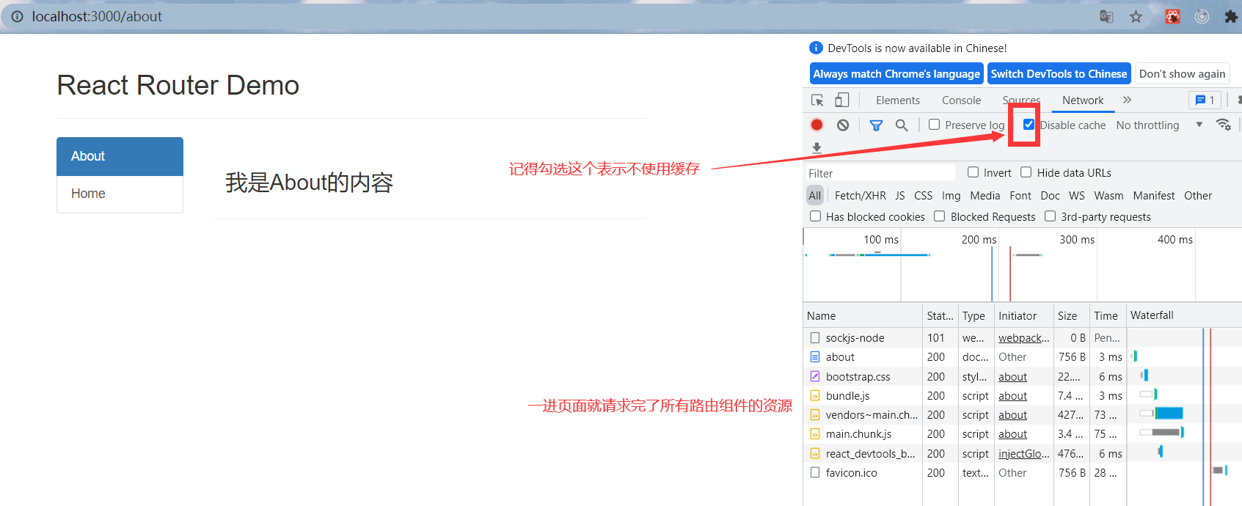
Task: Check the Blocked Requests checkbox
Action: (x=940, y=216)
